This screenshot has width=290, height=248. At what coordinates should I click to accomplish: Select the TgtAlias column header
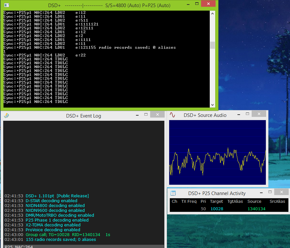point(235,201)
